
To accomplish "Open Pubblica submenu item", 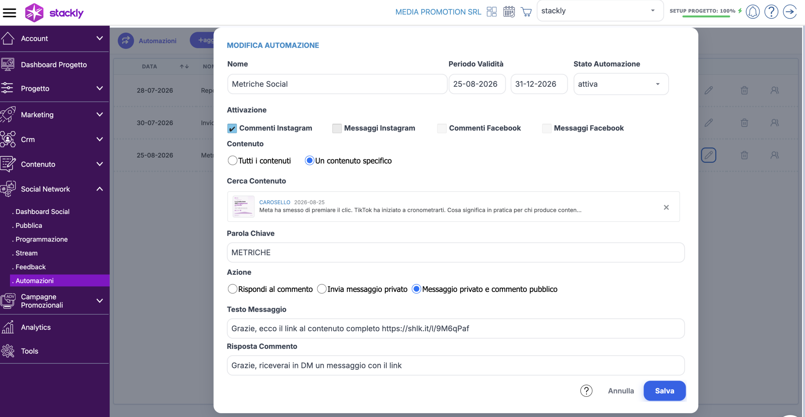I will tap(29, 225).
